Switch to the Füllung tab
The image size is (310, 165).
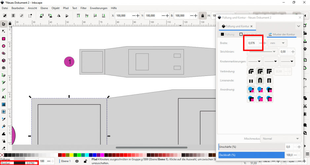pos(227,34)
